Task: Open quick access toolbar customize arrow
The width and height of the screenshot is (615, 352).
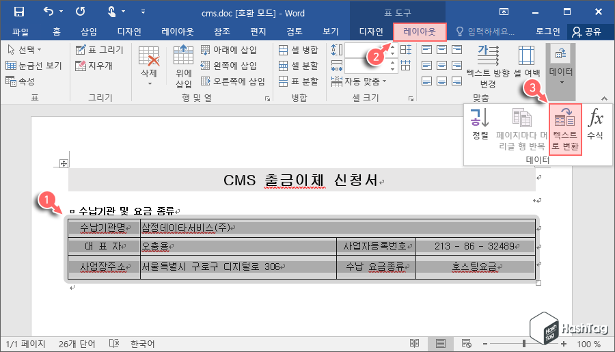Action: tap(143, 12)
